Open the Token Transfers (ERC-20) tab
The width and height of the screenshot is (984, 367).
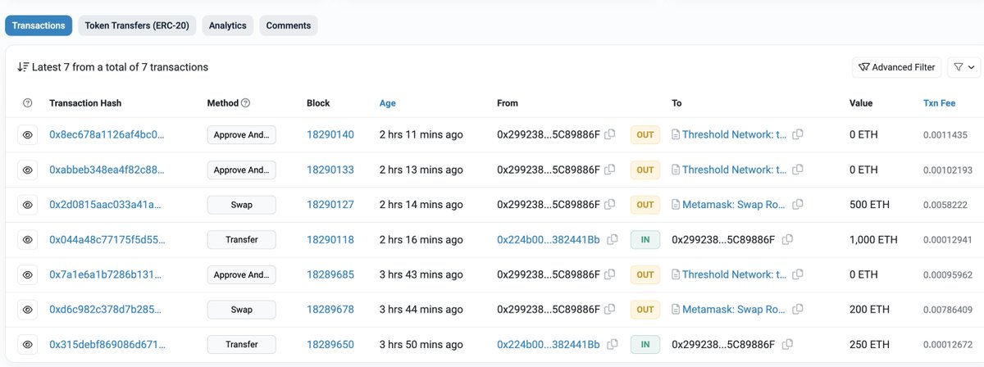coord(137,25)
